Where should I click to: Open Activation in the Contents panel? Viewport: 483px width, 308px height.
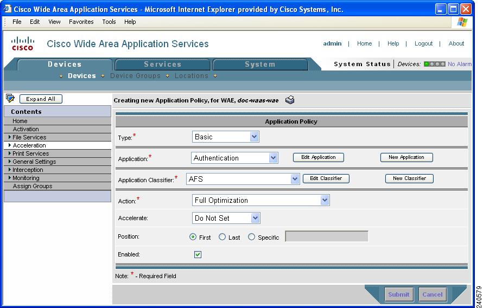pos(58,129)
